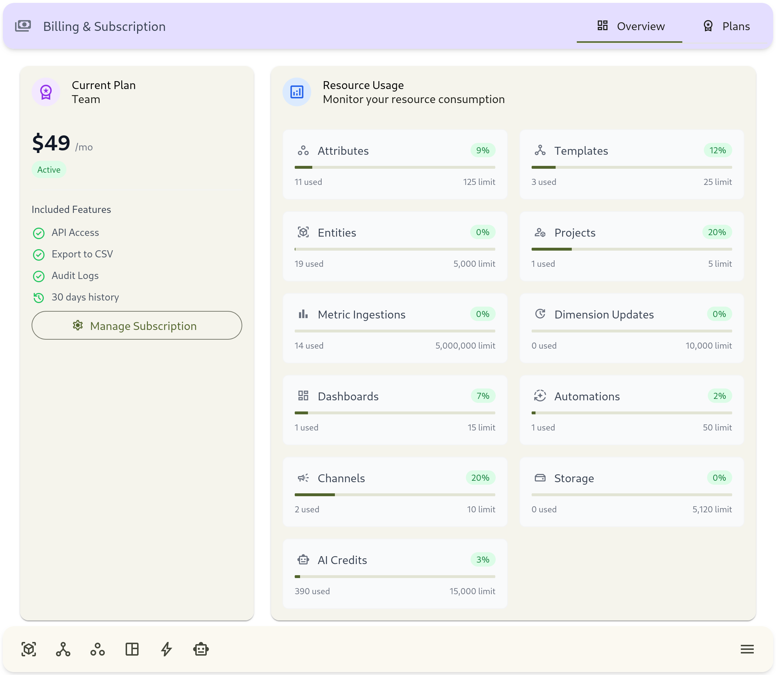Click the Active status badge
Image resolution: width=776 pixels, height=675 pixels.
(48, 169)
